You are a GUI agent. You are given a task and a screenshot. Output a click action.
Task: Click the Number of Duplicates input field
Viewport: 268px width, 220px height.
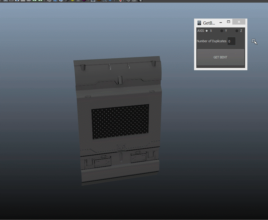231,41
